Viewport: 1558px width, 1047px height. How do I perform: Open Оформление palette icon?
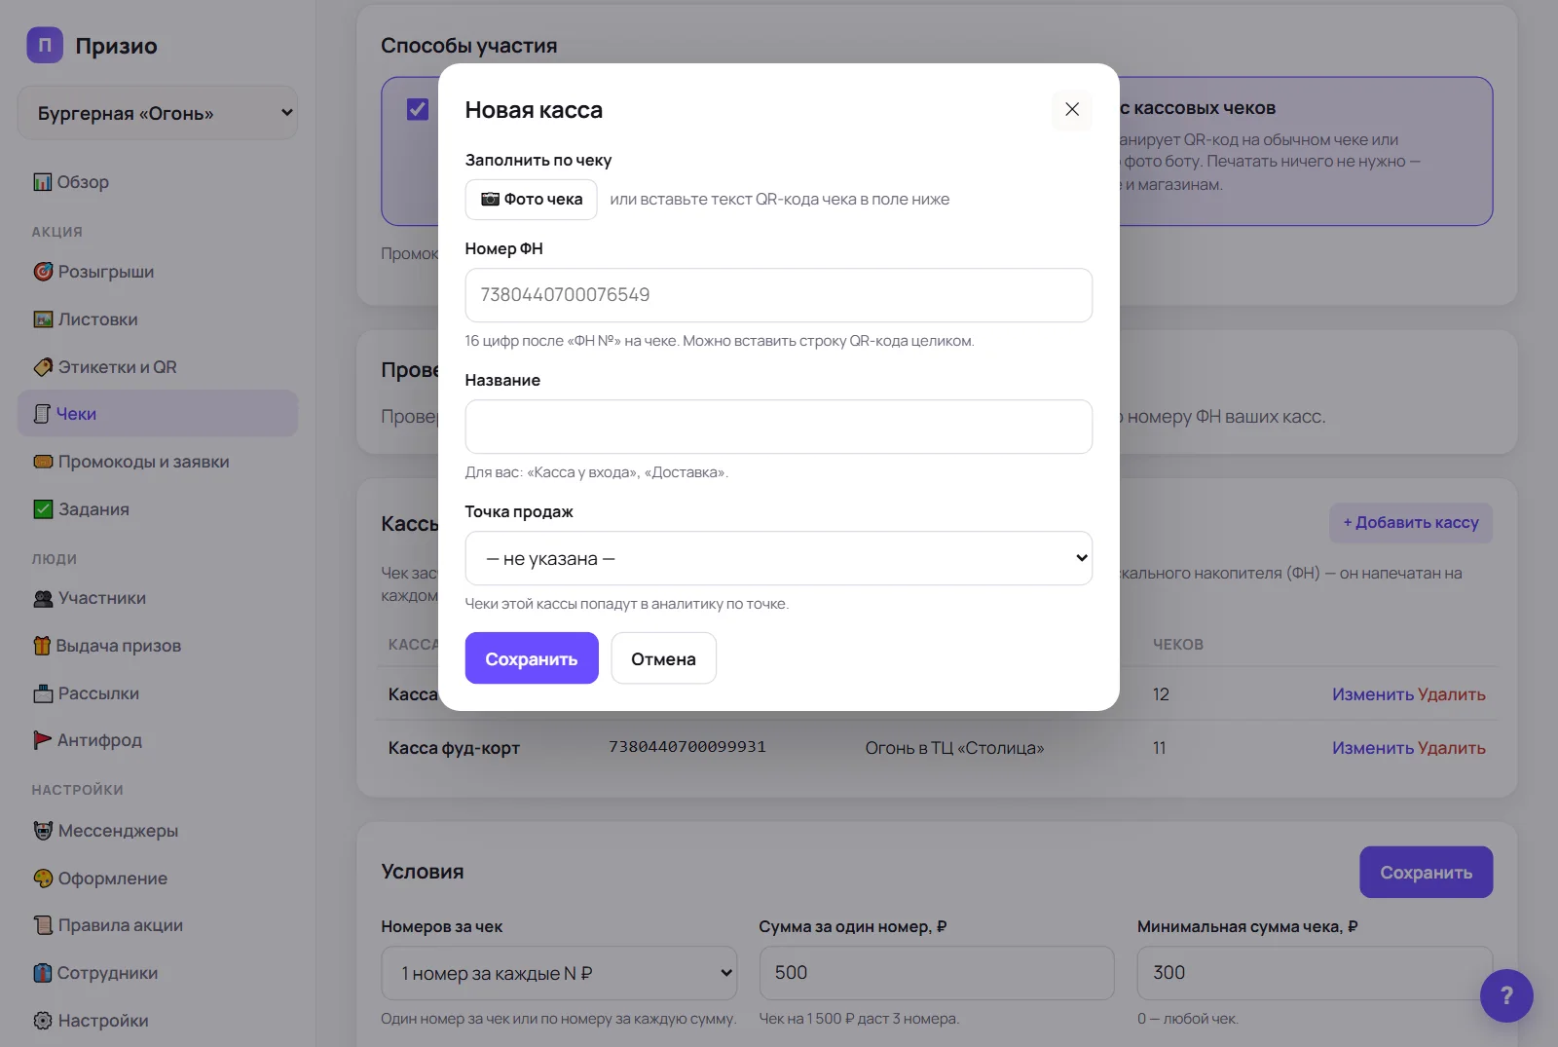click(x=43, y=879)
